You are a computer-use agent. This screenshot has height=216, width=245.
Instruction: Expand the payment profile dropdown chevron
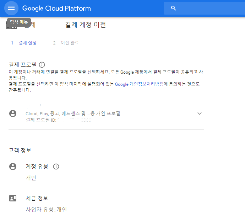tap(200, 114)
